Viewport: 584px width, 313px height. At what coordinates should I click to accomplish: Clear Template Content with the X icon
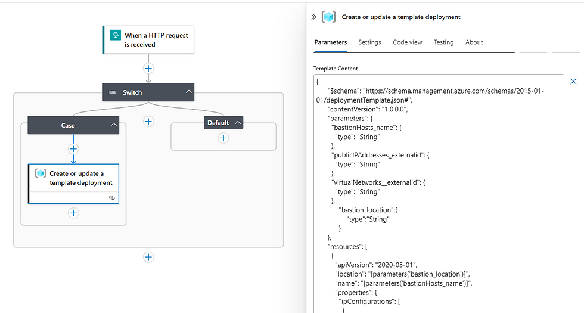(x=573, y=81)
